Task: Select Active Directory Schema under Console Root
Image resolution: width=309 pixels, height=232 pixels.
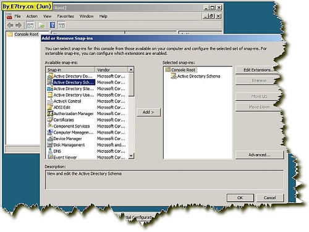Action: coord(198,76)
